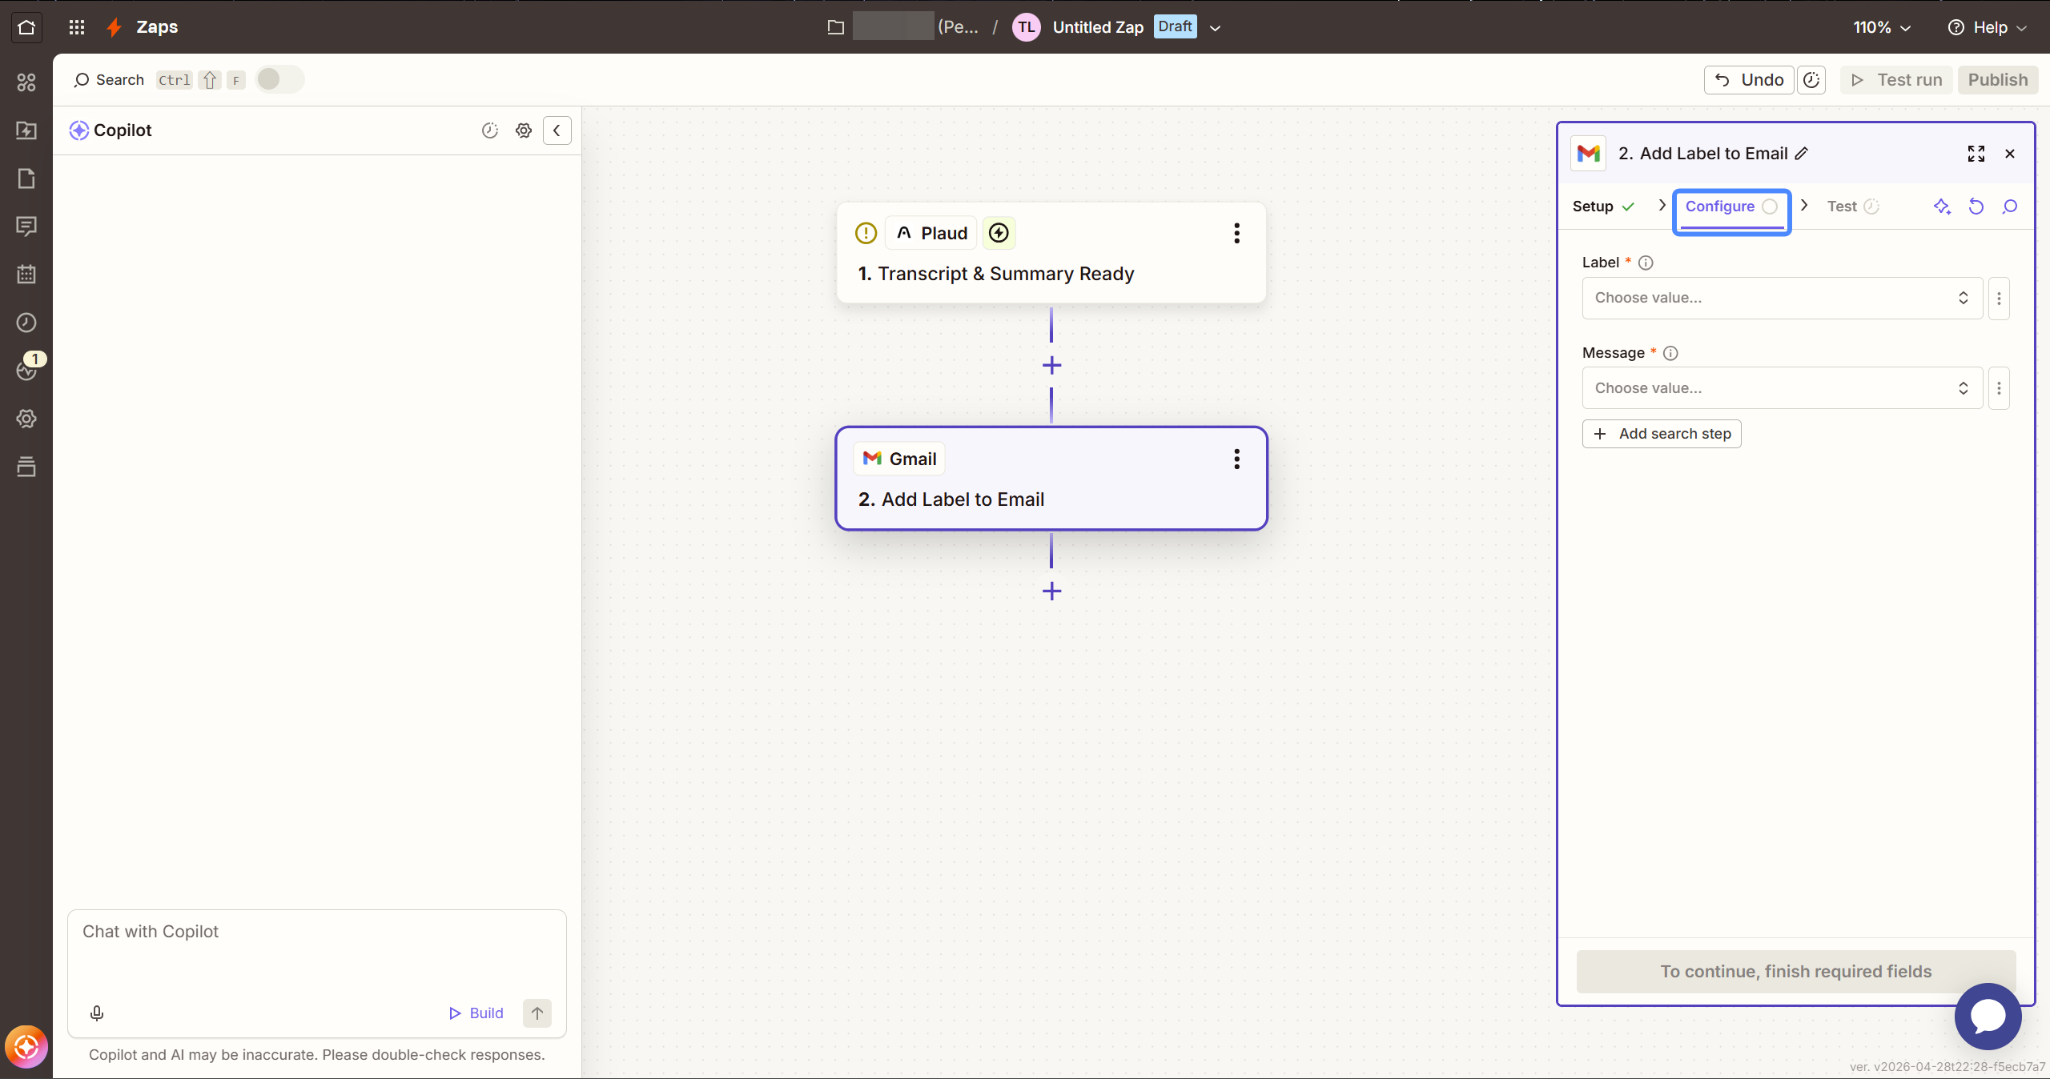Open the Label Choose value dropdown

(x=1782, y=298)
